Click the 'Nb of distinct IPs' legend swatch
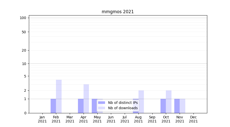 [101, 103]
